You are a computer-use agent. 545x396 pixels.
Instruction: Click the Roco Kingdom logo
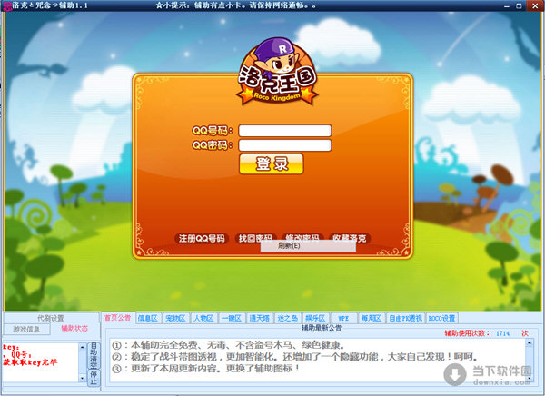277,73
